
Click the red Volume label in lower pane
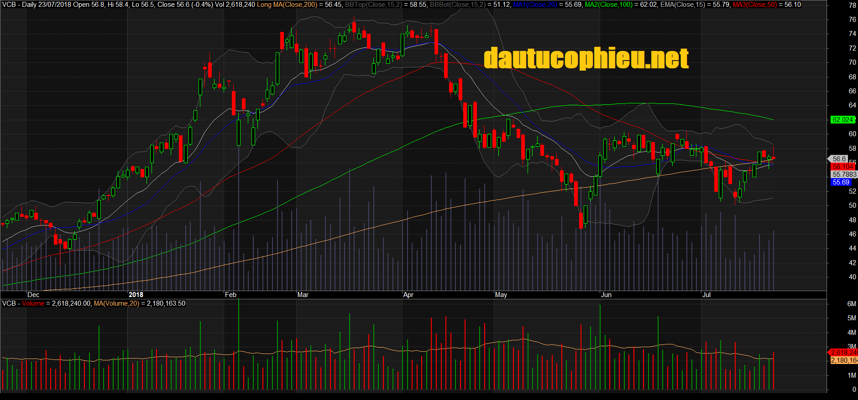(33, 303)
